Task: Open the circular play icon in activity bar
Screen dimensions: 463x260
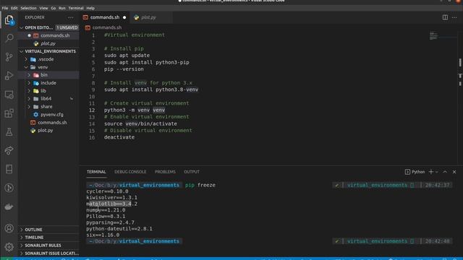Action: pyautogui.click(x=9, y=188)
